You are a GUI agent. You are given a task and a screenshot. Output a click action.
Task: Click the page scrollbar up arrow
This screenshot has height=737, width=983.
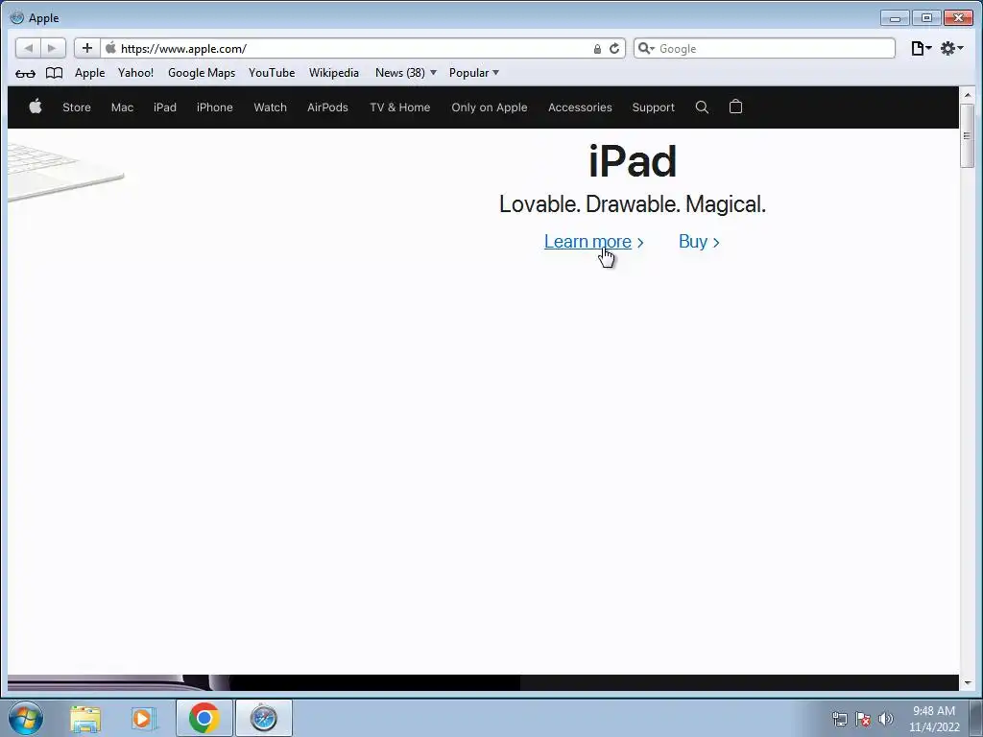968,95
